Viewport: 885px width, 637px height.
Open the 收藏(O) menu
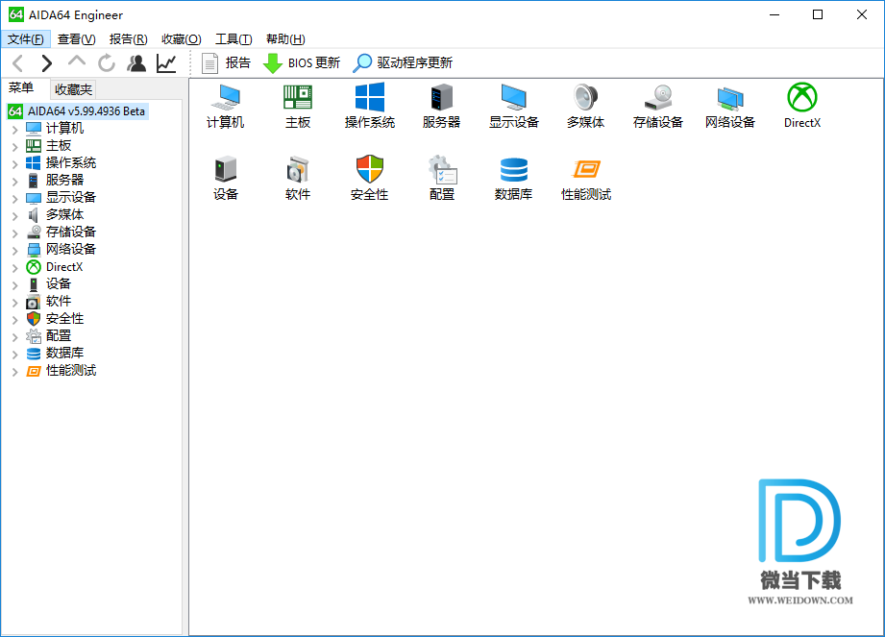(182, 39)
